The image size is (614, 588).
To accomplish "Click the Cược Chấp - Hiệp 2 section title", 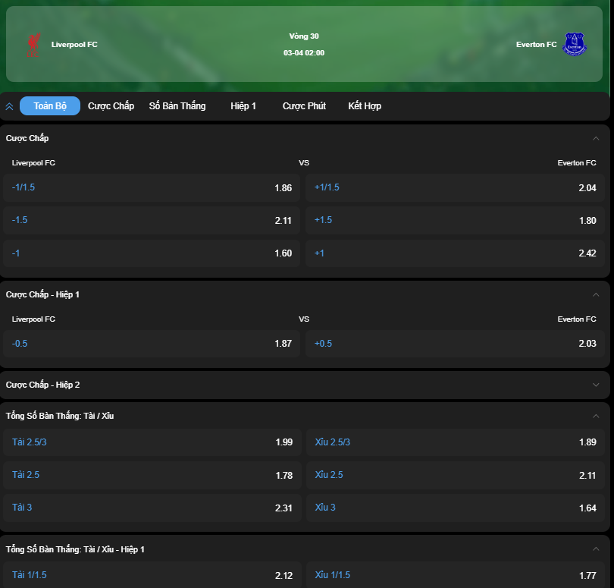I will 42,385.
